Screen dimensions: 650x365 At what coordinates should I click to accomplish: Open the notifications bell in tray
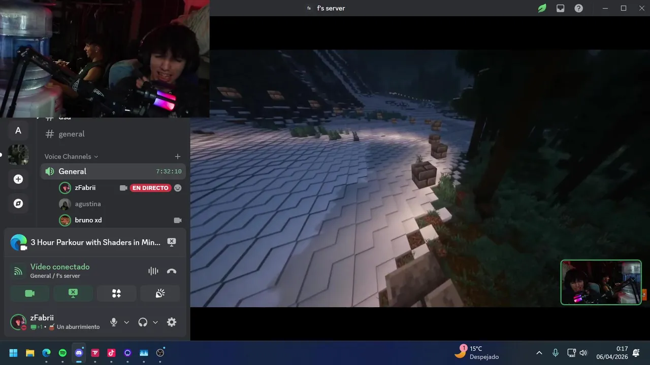click(636, 353)
